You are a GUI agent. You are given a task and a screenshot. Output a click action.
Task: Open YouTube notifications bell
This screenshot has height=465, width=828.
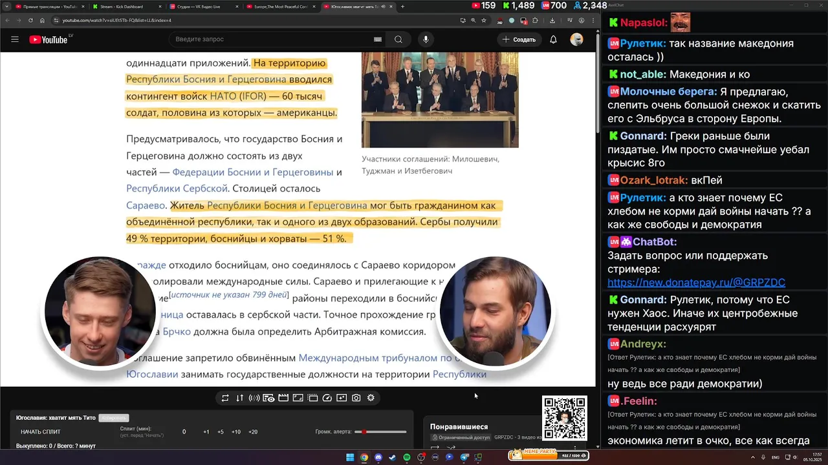[x=553, y=39]
